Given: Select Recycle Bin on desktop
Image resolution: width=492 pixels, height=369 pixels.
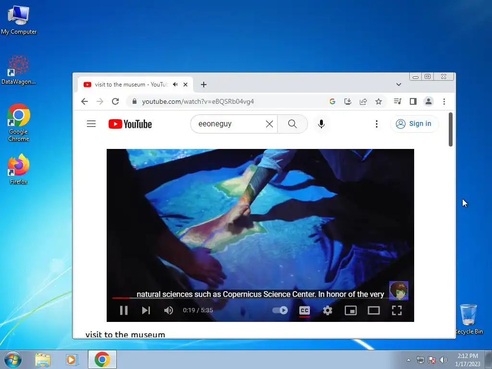Looking at the screenshot, I should pyautogui.click(x=468, y=319).
